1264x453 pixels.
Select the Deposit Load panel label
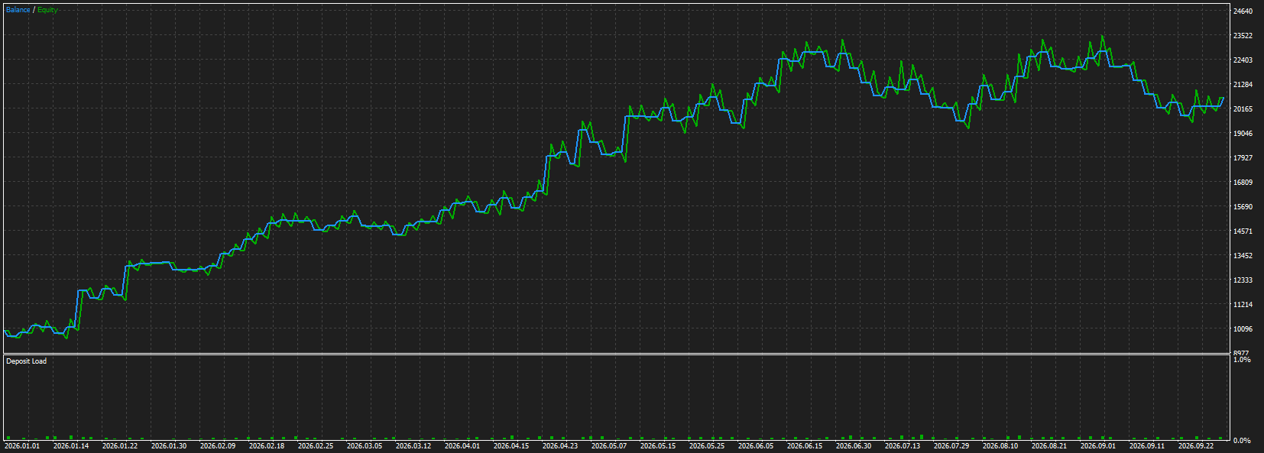click(26, 361)
